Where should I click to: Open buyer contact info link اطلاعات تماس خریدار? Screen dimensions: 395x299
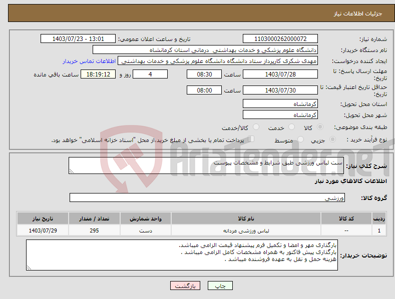[x=89, y=61]
